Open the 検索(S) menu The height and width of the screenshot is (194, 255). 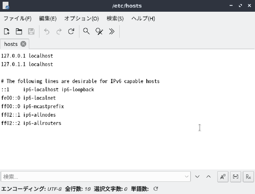[115, 18]
